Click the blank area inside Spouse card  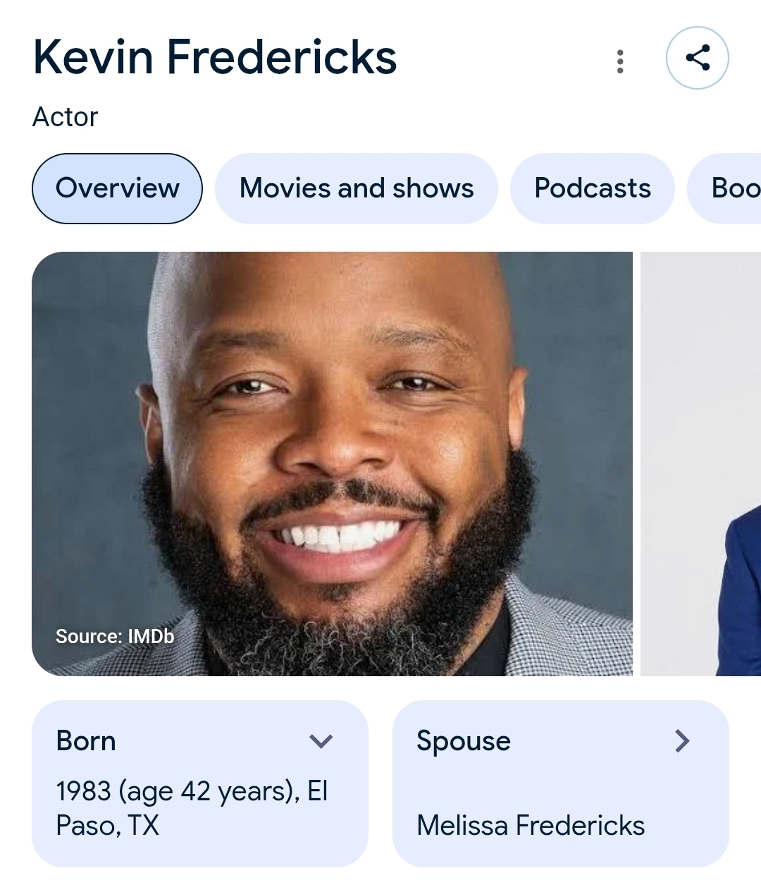click(x=560, y=783)
